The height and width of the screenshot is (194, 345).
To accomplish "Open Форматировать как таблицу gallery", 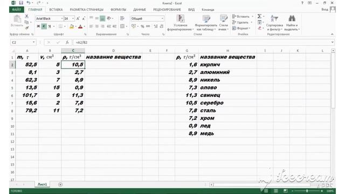I will tap(206, 23).
